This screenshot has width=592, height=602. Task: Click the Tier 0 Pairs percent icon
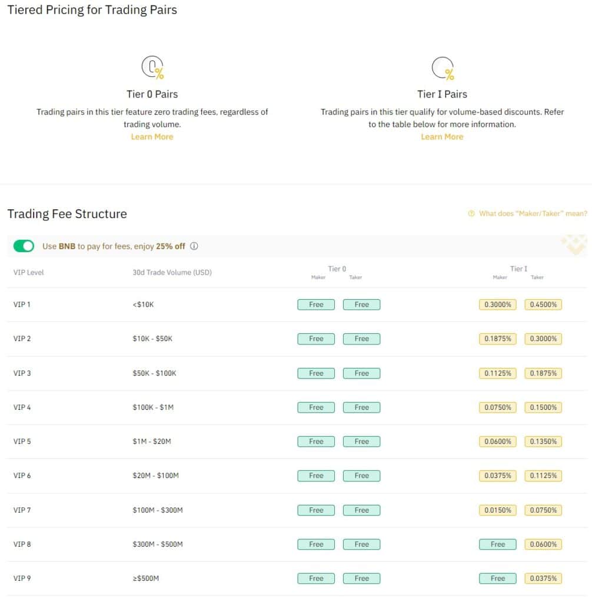click(153, 66)
